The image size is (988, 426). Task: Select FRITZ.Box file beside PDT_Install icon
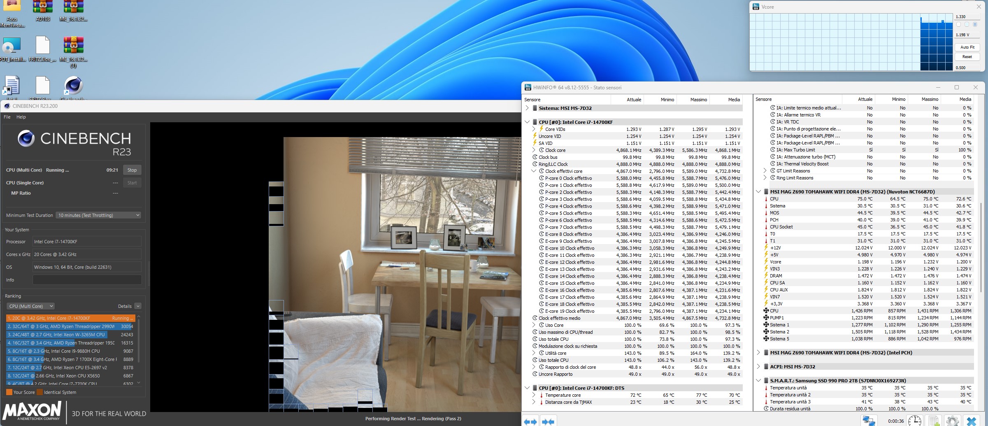point(43,49)
